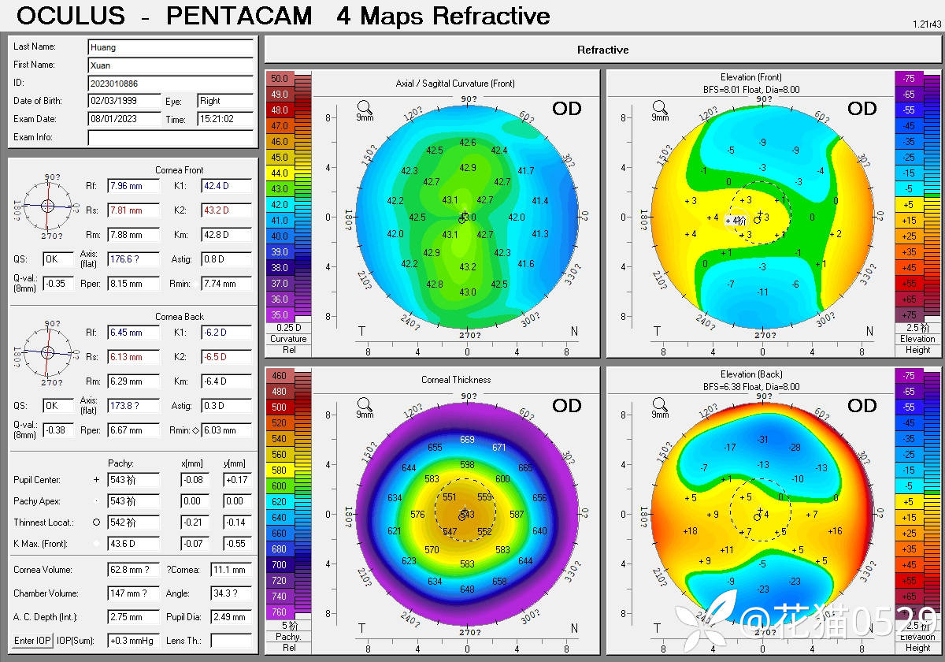The height and width of the screenshot is (662, 945).
Task: Pick the 460 swatch on pachymetry scale
Action: point(280,376)
